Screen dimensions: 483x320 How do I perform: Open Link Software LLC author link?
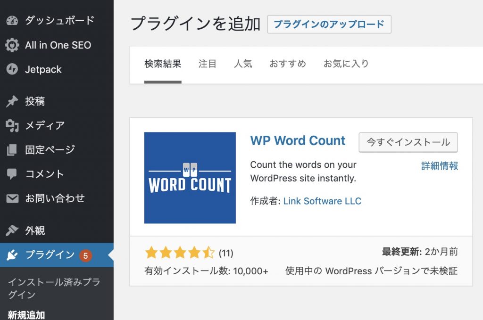coord(322,201)
